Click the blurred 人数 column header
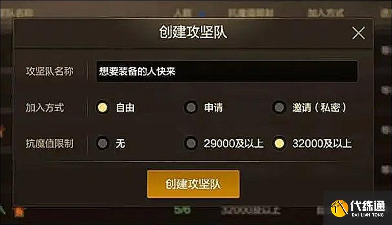392x225 pixels. (182, 12)
